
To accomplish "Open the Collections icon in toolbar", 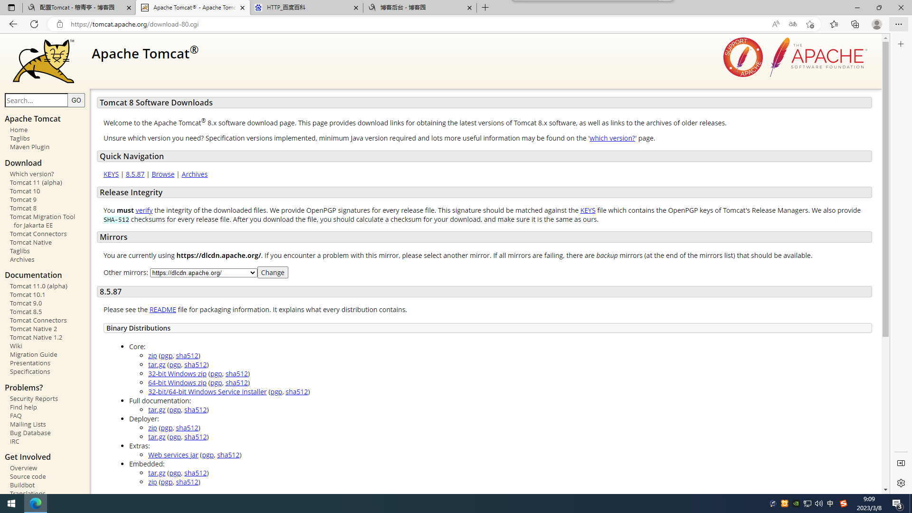I will click(855, 24).
